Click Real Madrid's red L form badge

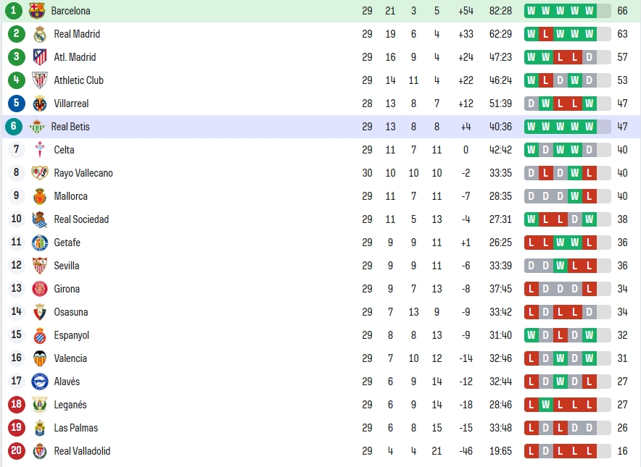[x=545, y=34]
